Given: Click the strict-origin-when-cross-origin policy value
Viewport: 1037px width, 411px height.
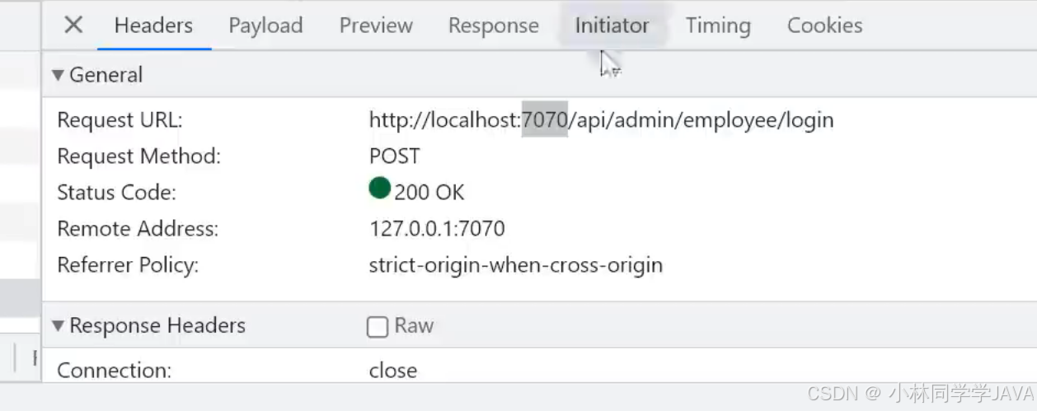Looking at the screenshot, I should tap(516, 265).
